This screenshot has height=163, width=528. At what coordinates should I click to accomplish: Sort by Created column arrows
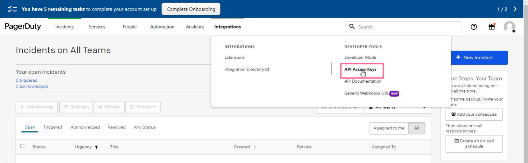tap(255, 147)
